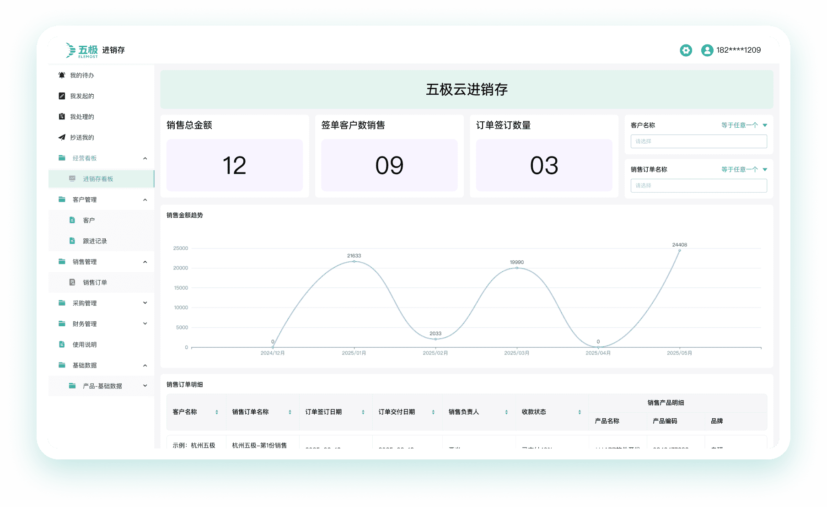
Task: Click the 产品编码 column header
Action: tap(665, 421)
